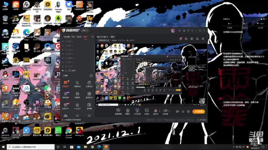268x150 pixels.
Task: Open the 弹幕助手 tool in the toolbox
Action: click(65, 84)
